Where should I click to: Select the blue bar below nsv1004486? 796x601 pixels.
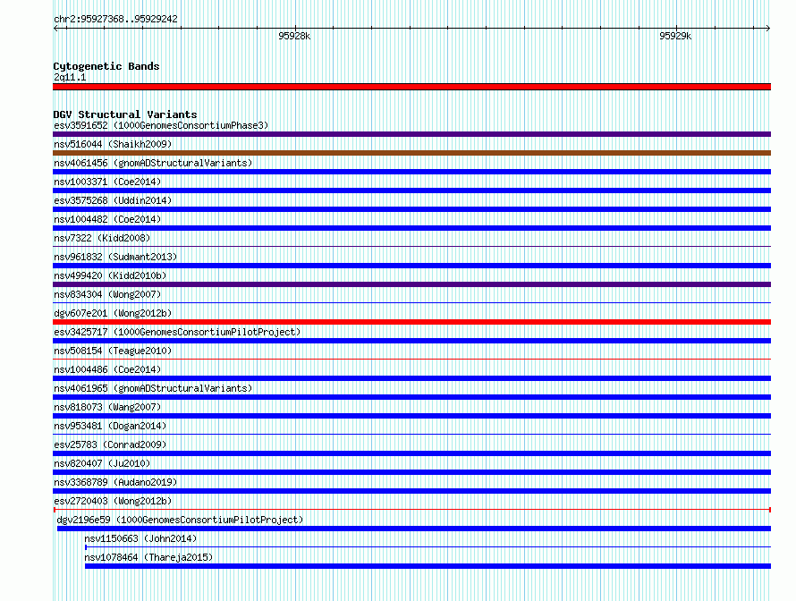[x=411, y=378]
